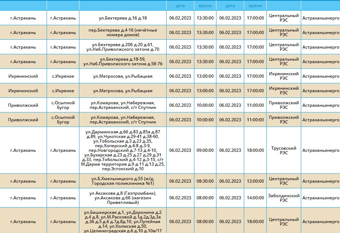340x233 pixels.
Task: Click 'Астраханьэнерго' in the Трусовский РЭС row
Action: (320, 150)
